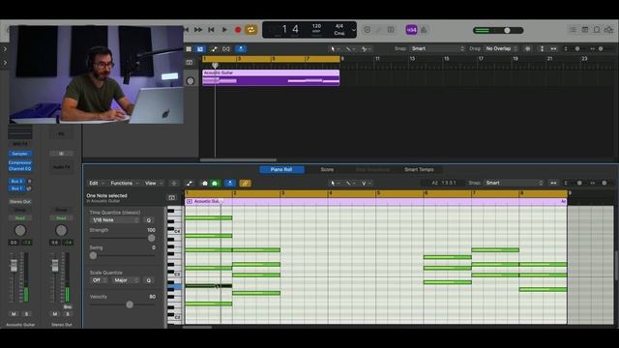The width and height of the screenshot is (619, 348).
Task: Start playback with the Play button
Action: pyautogui.click(x=224, y=30)
